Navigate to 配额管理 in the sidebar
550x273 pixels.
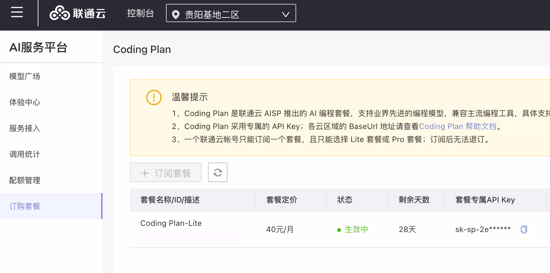[51, 180]
